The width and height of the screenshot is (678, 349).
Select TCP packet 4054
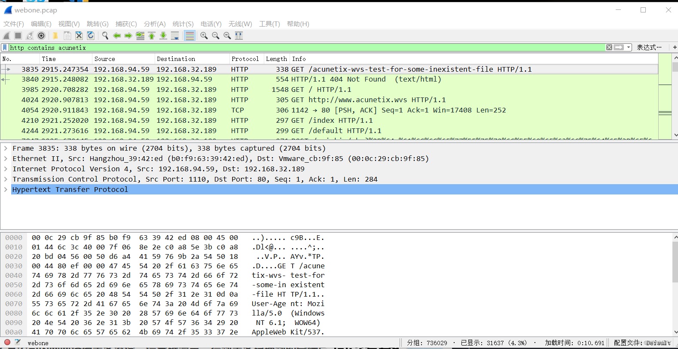tap(329, 110)
